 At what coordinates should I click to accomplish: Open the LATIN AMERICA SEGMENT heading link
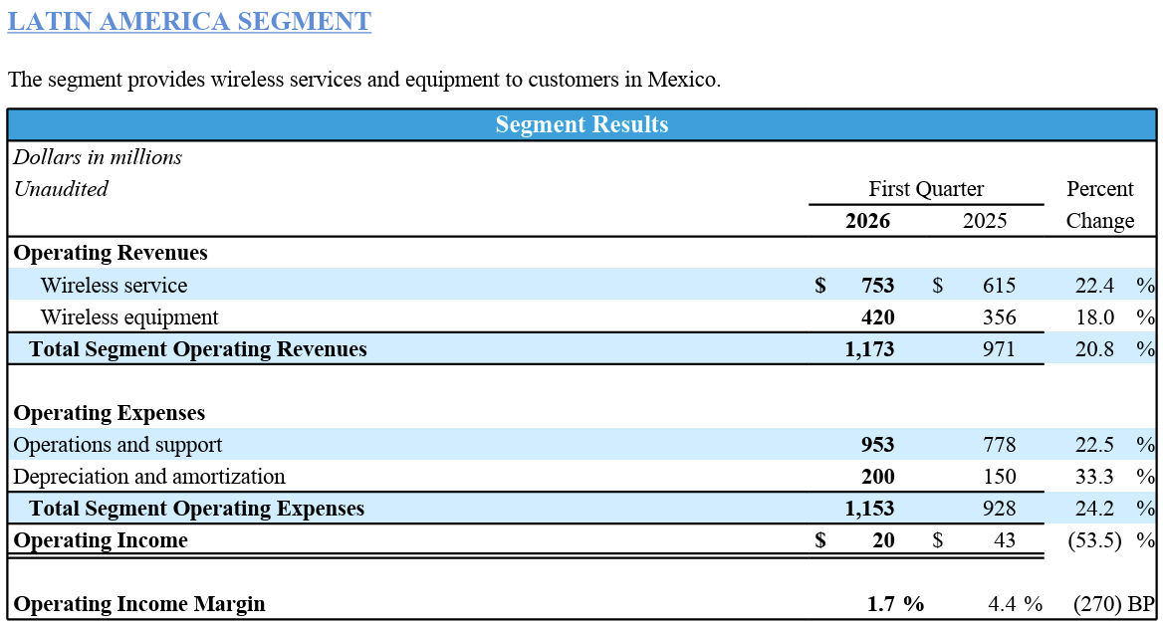pos(189,21)
